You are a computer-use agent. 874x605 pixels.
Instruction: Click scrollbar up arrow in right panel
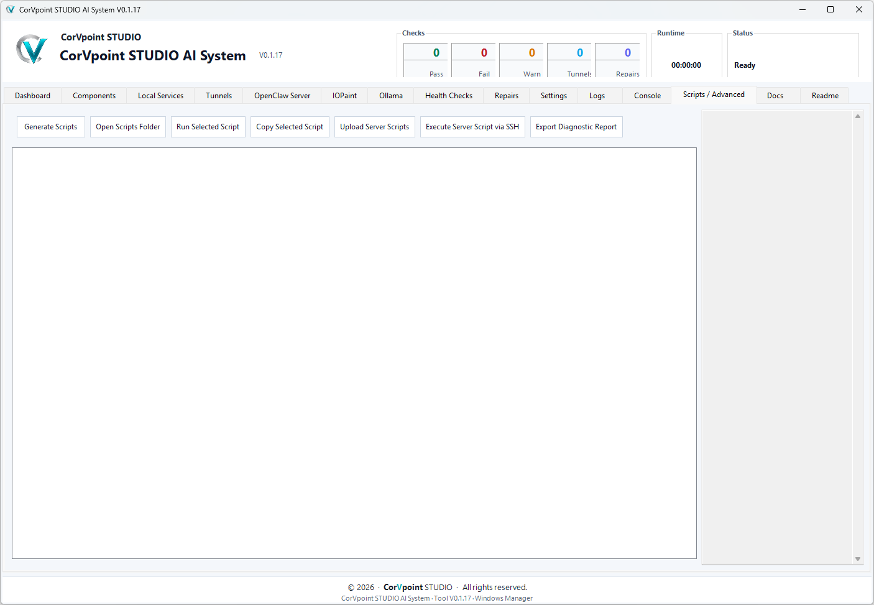tap(858, 116)
